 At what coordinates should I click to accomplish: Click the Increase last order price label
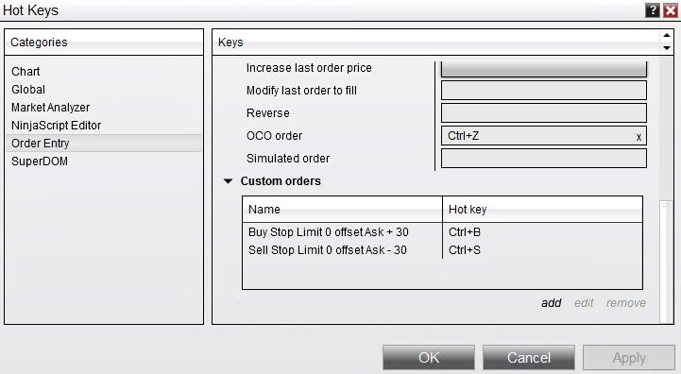click(309, 68)
